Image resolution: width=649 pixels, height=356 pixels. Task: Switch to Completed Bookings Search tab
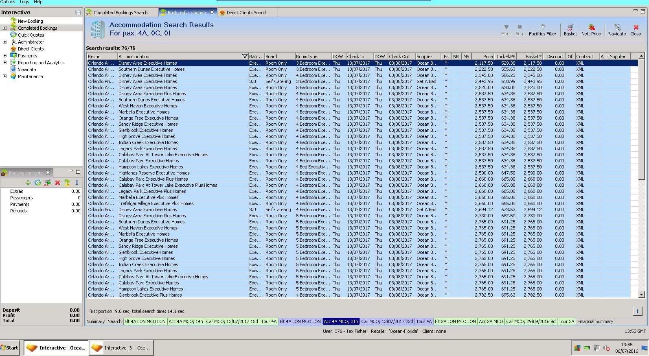[x=121, y=13]
